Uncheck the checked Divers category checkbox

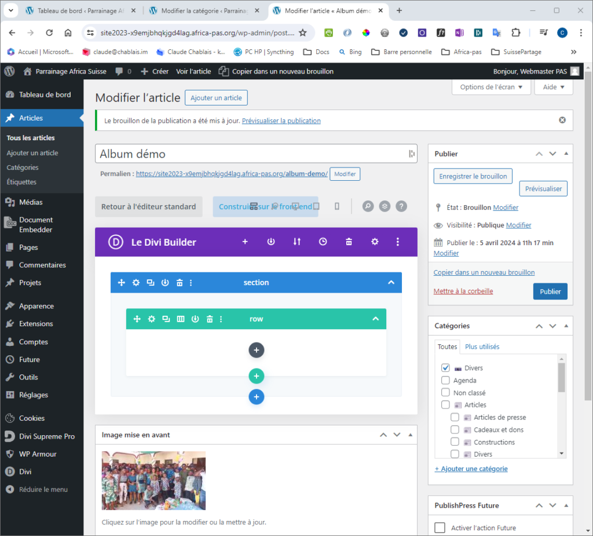point(445,368)
